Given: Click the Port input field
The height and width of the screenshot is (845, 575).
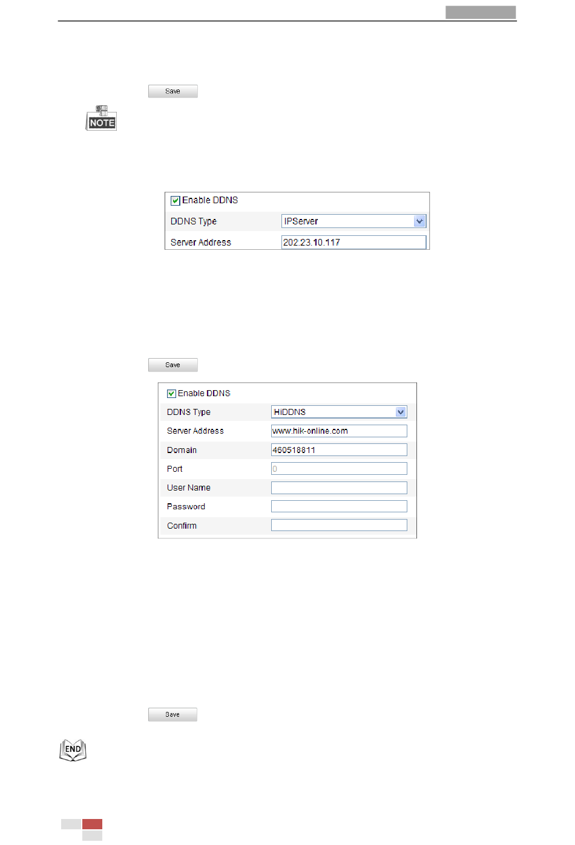Looking at the screenshot, I should pyautogui.click(x=339, y=469).
